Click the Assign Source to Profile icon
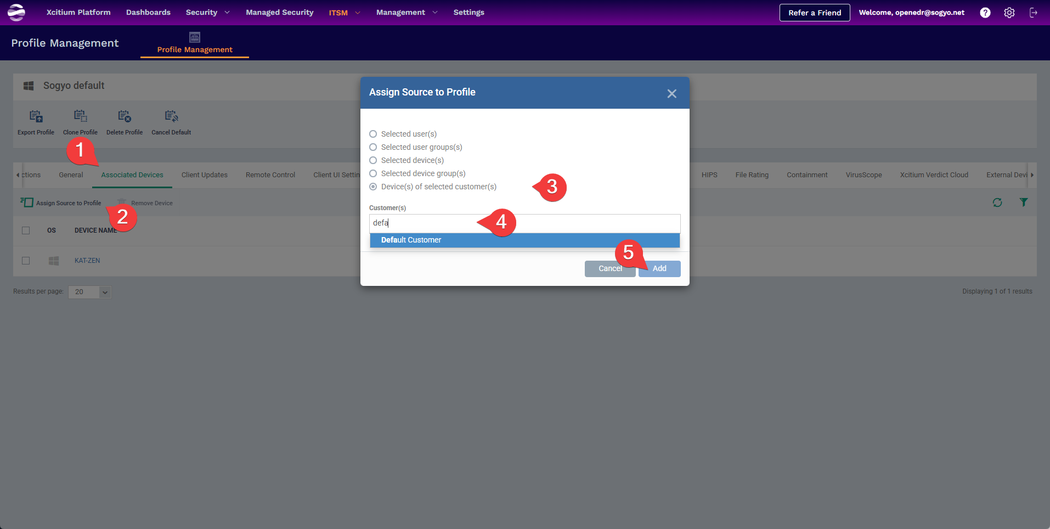The image size is (1050, 529). coord(27,202)
